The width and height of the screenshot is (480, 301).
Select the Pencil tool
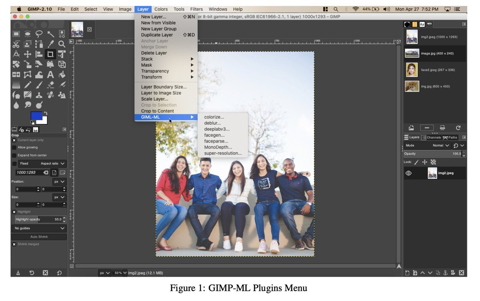point(28,85)
